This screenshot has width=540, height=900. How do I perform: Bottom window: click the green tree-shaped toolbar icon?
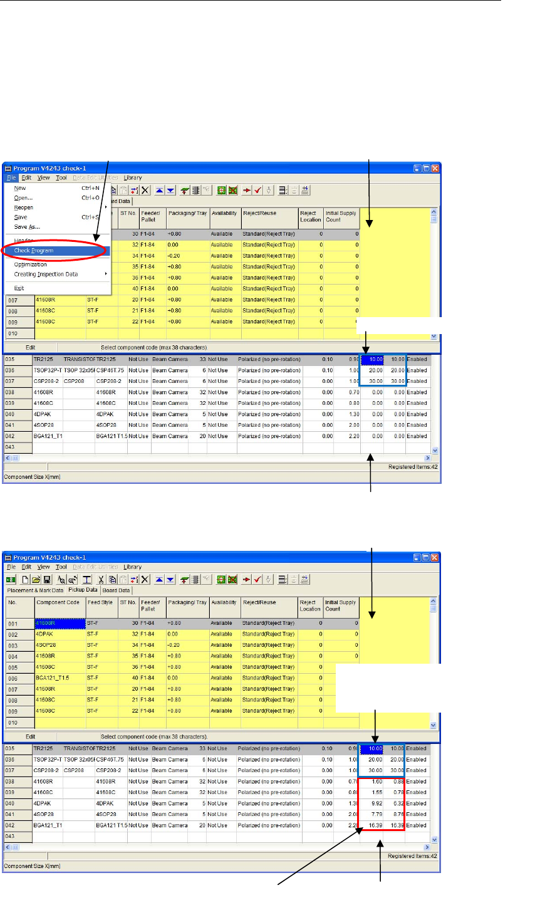pos(185,579)
